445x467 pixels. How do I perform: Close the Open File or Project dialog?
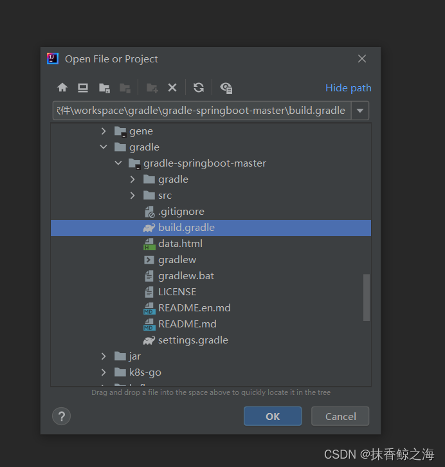(362, 59)
